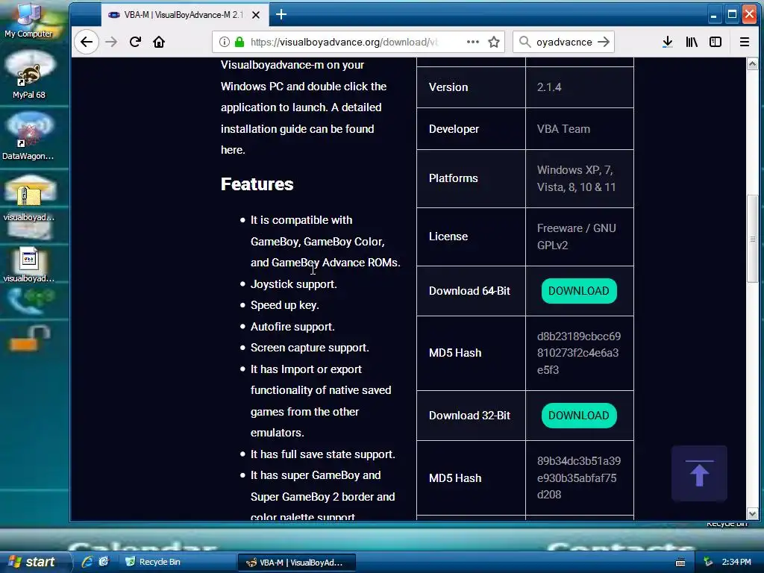The height and width of the screenshot is (573, 764).
Task: Reload the current page
Action: click(x=136, y=42)
